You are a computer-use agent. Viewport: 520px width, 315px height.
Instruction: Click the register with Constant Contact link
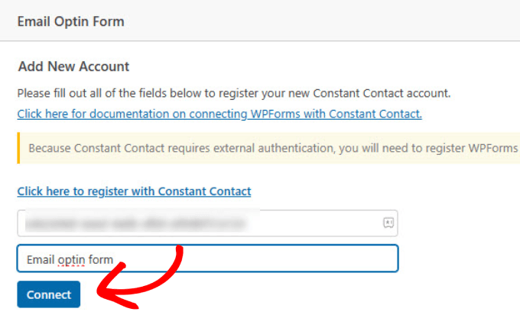134,191
